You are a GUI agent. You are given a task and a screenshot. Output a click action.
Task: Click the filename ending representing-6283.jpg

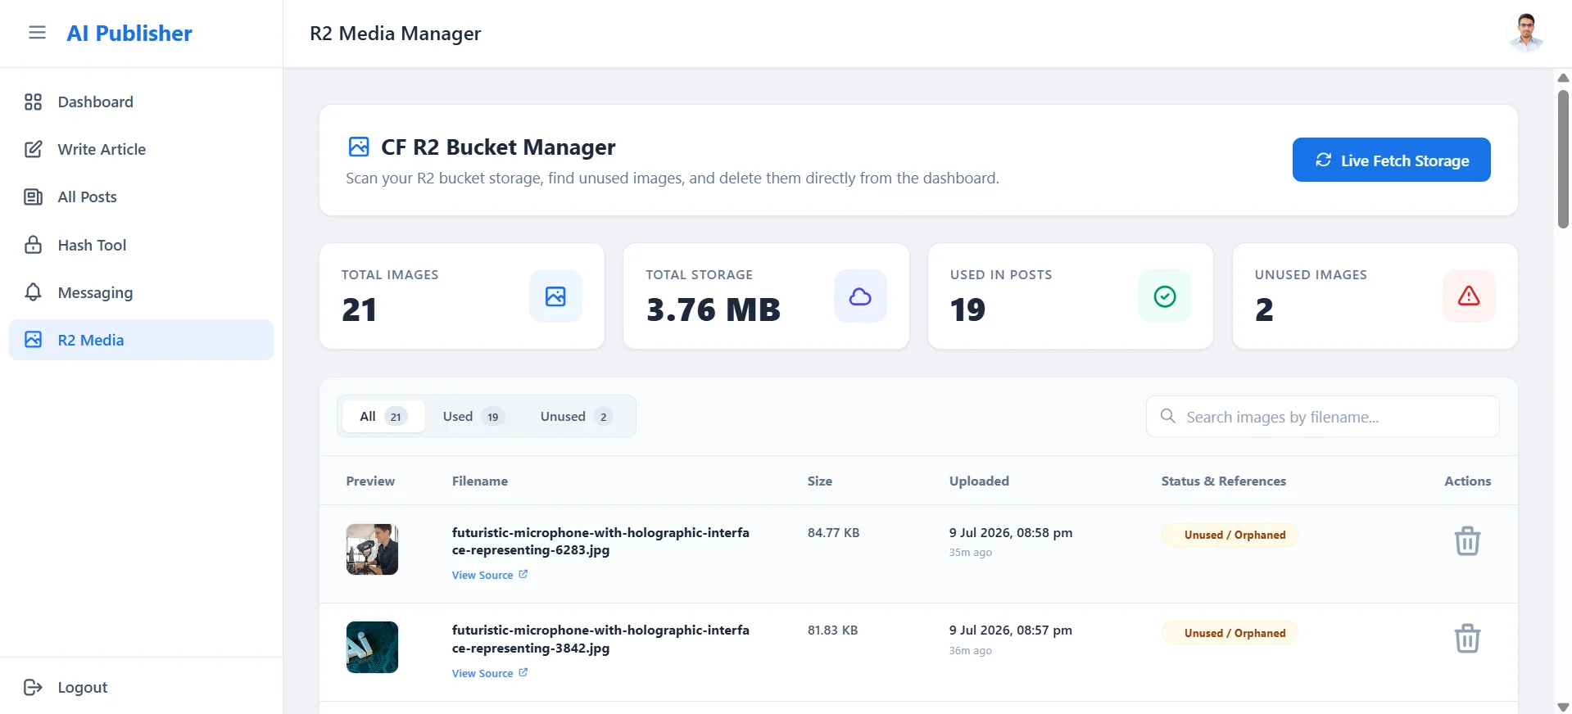(x=600, y=541)
